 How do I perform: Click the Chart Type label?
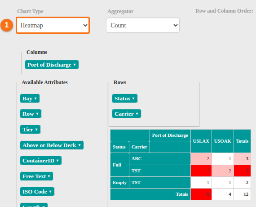coord(30,11)
